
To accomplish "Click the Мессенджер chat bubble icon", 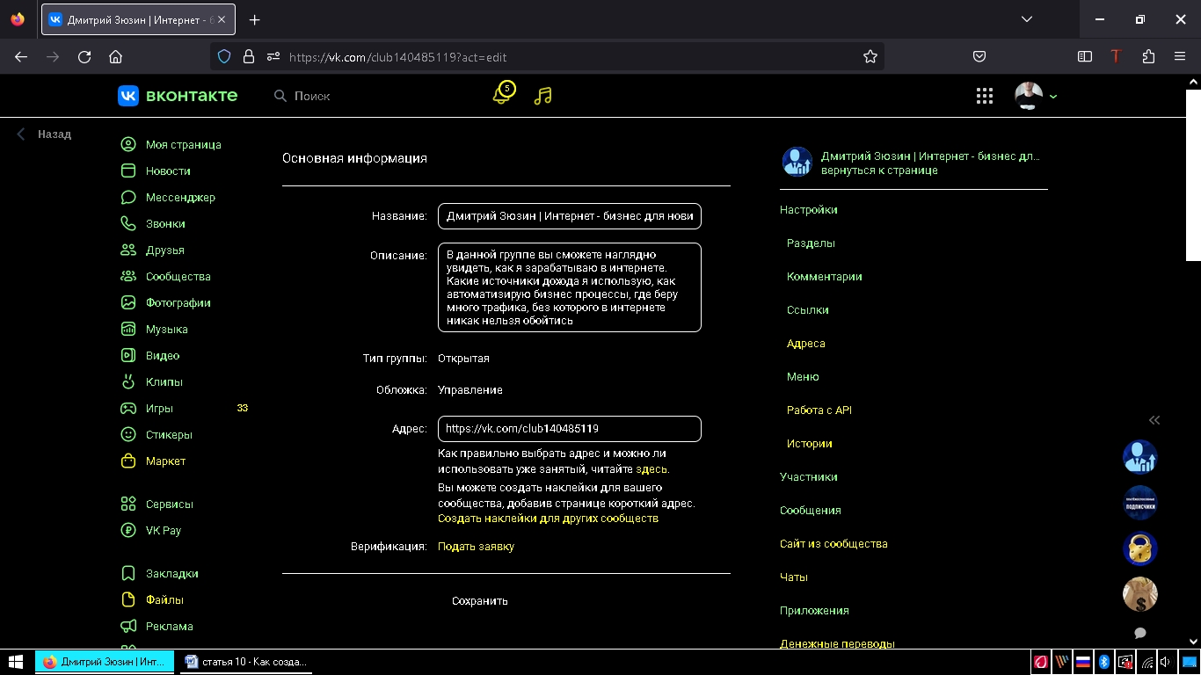I will point(128,197).
